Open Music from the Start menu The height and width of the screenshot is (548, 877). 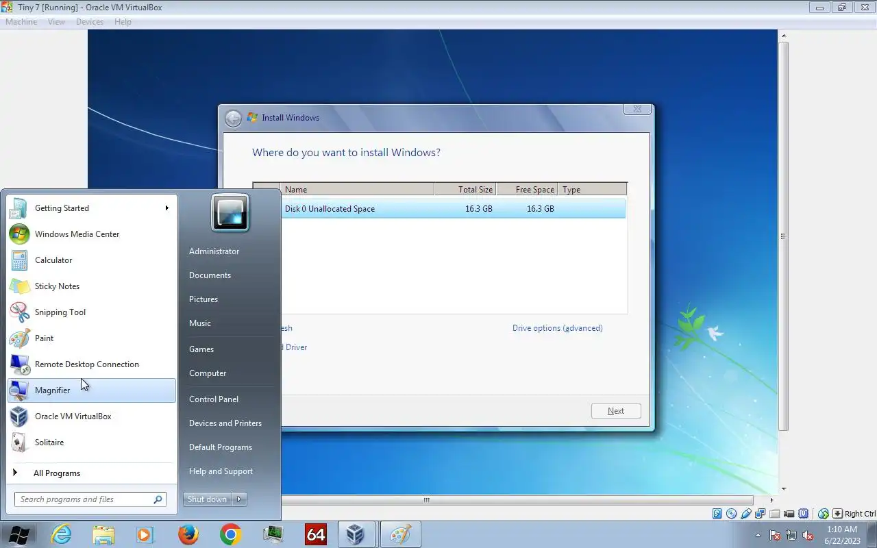tap(200, 323)
